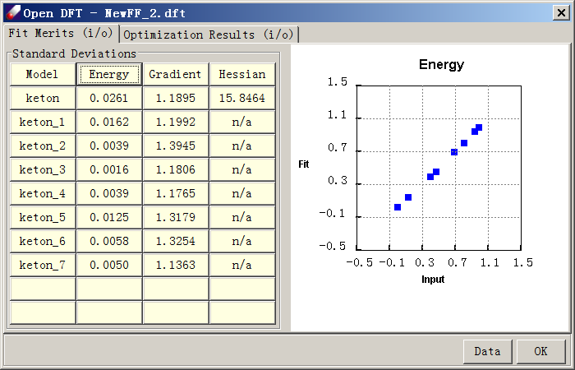575x370 pixels.
Task: Click gradient value 1.3179 for keton_5
Action: (176, 217)
